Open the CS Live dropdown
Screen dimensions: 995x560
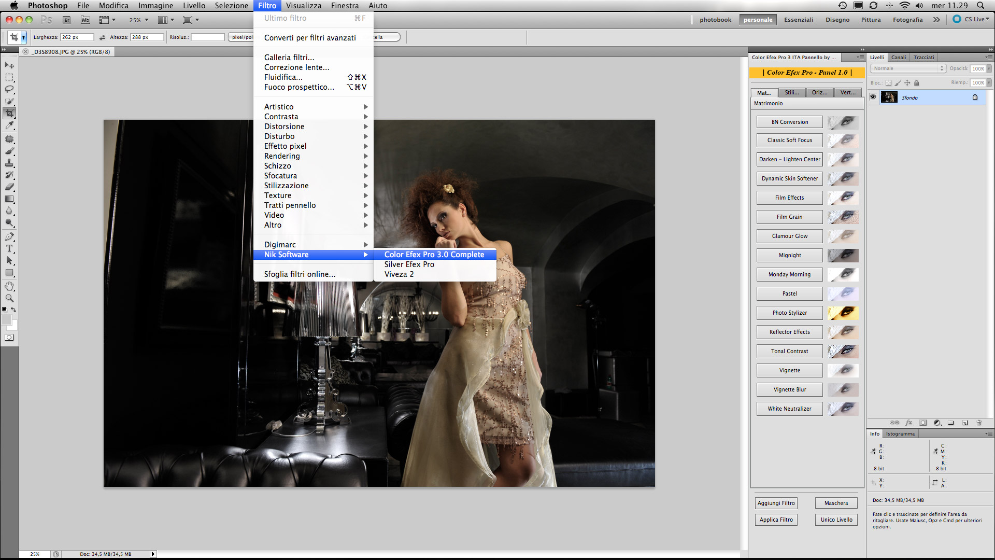tap(971, 19)
